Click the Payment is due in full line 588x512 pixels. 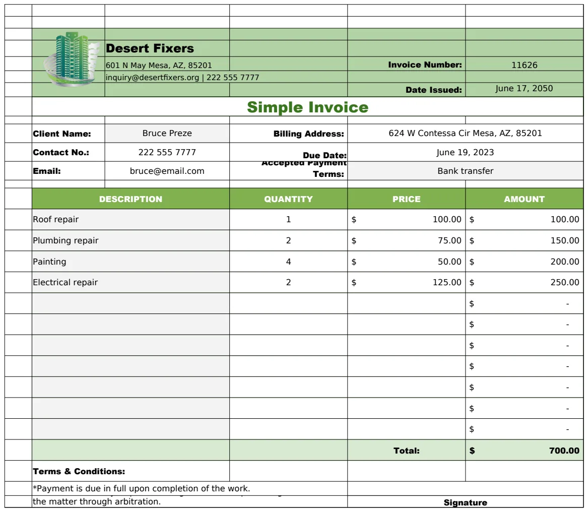(142, 488)
